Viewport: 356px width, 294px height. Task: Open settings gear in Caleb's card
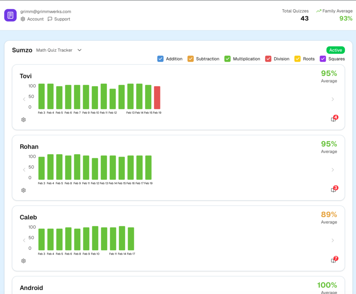pos(23,261)
